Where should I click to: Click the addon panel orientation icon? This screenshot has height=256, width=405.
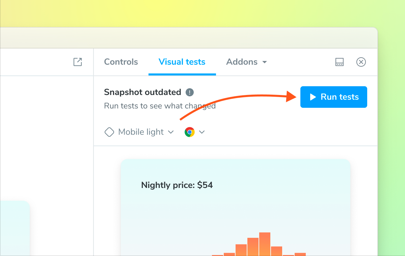click(x=339, y=62)
